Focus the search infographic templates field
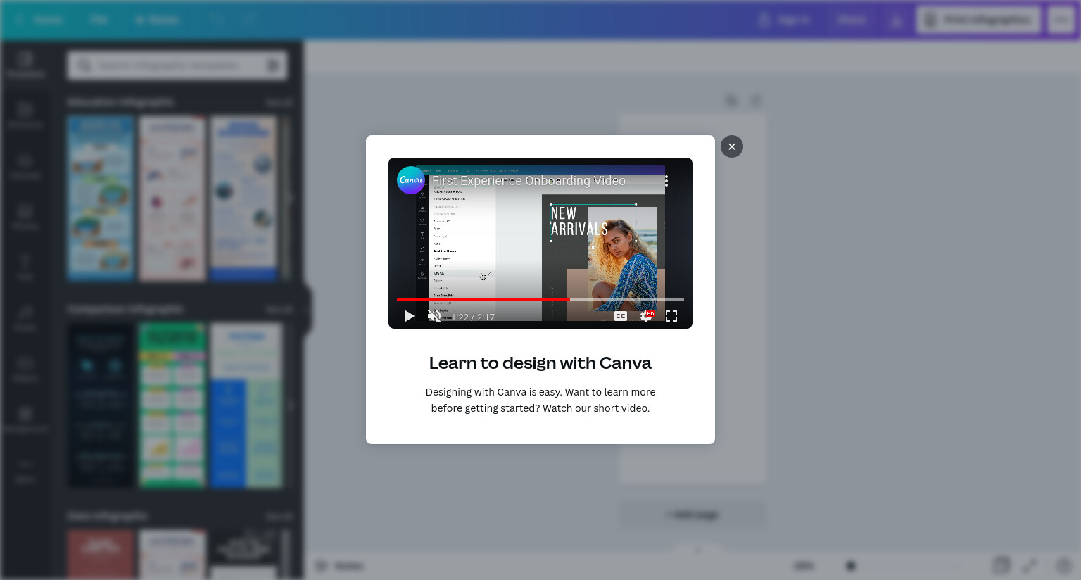 pos(177,65)
